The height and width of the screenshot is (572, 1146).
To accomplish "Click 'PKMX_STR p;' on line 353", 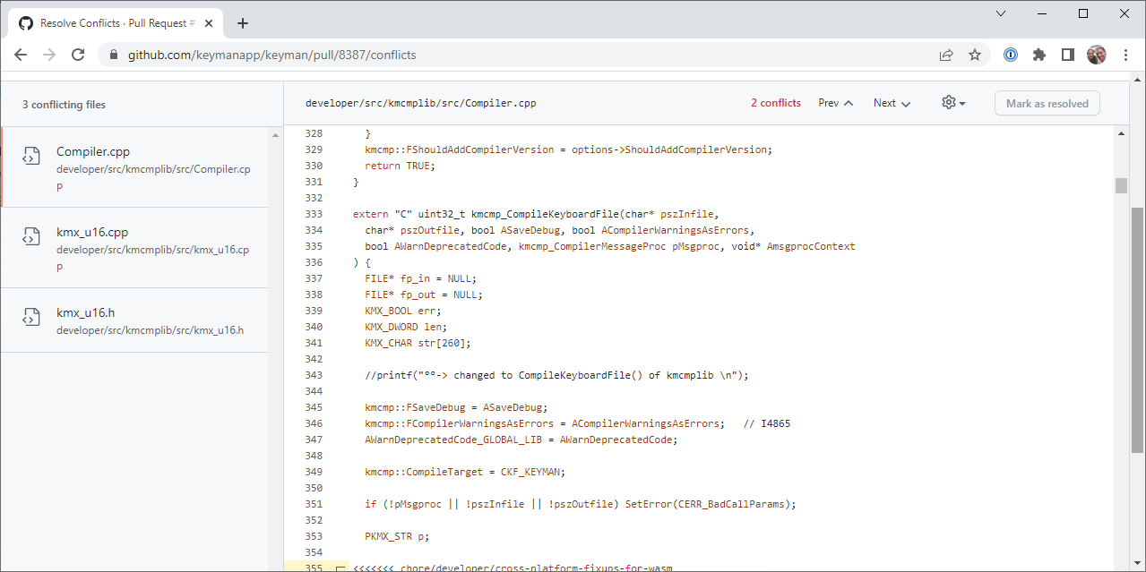I will (397, 536).
